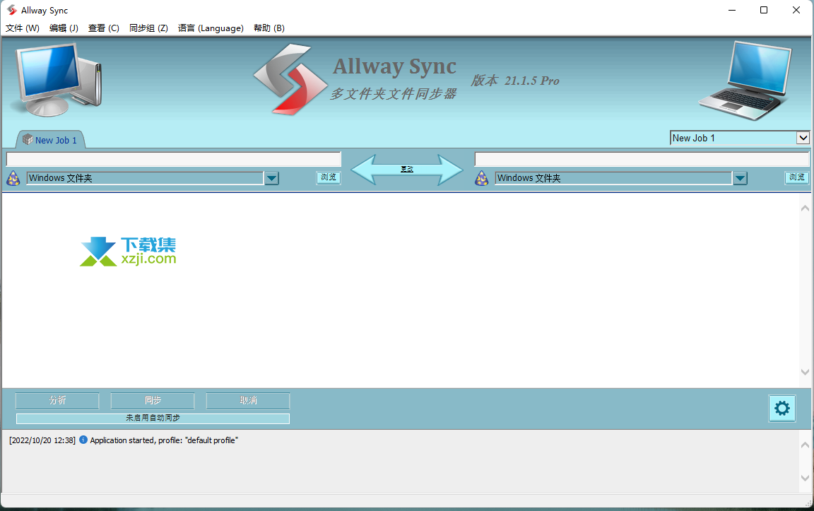Click the log timestamp [2022/10/20 12:38]

click(x=42, y=440)
